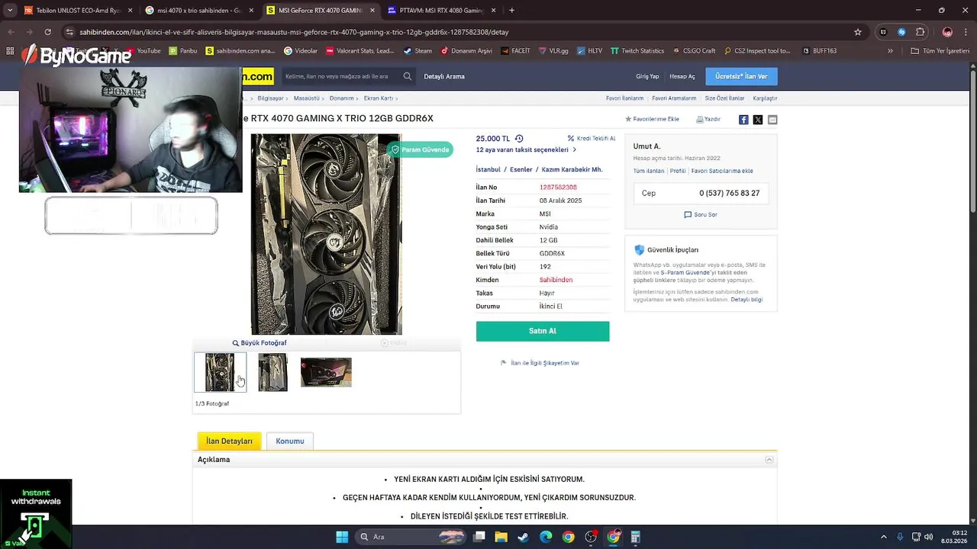Click the Yazdır printer option
This screenshot has width=977, height=549.
tap(708, 119)
